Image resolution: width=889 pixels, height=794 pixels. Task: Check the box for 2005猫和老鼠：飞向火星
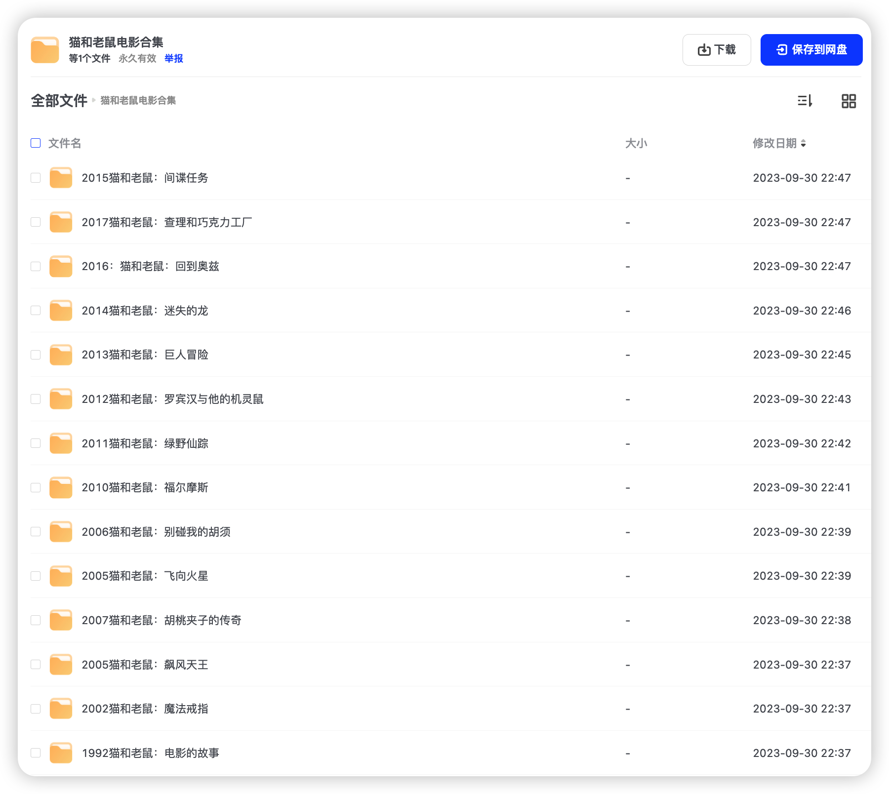tap(36, 576)
